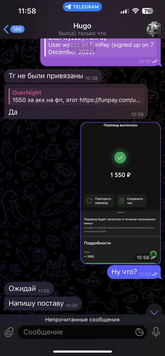Image resolution: width=165 pixels, height=356 pixels.
Task: Tap the scroll-to-bottom arrow button
Action: tap(154, 313)
